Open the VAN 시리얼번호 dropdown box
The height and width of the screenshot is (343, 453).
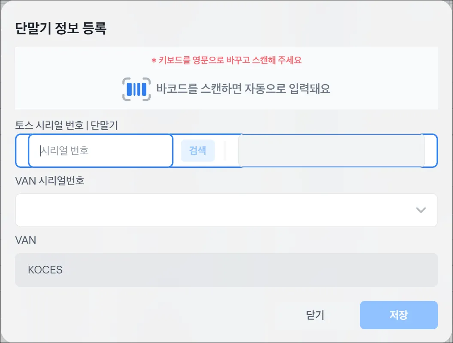pos(215,210)
